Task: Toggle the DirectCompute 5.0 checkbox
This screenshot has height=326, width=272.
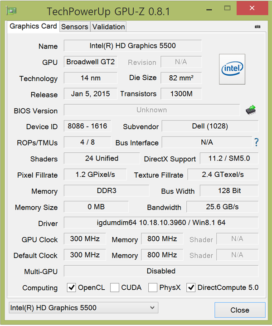Action: (191, 287)
